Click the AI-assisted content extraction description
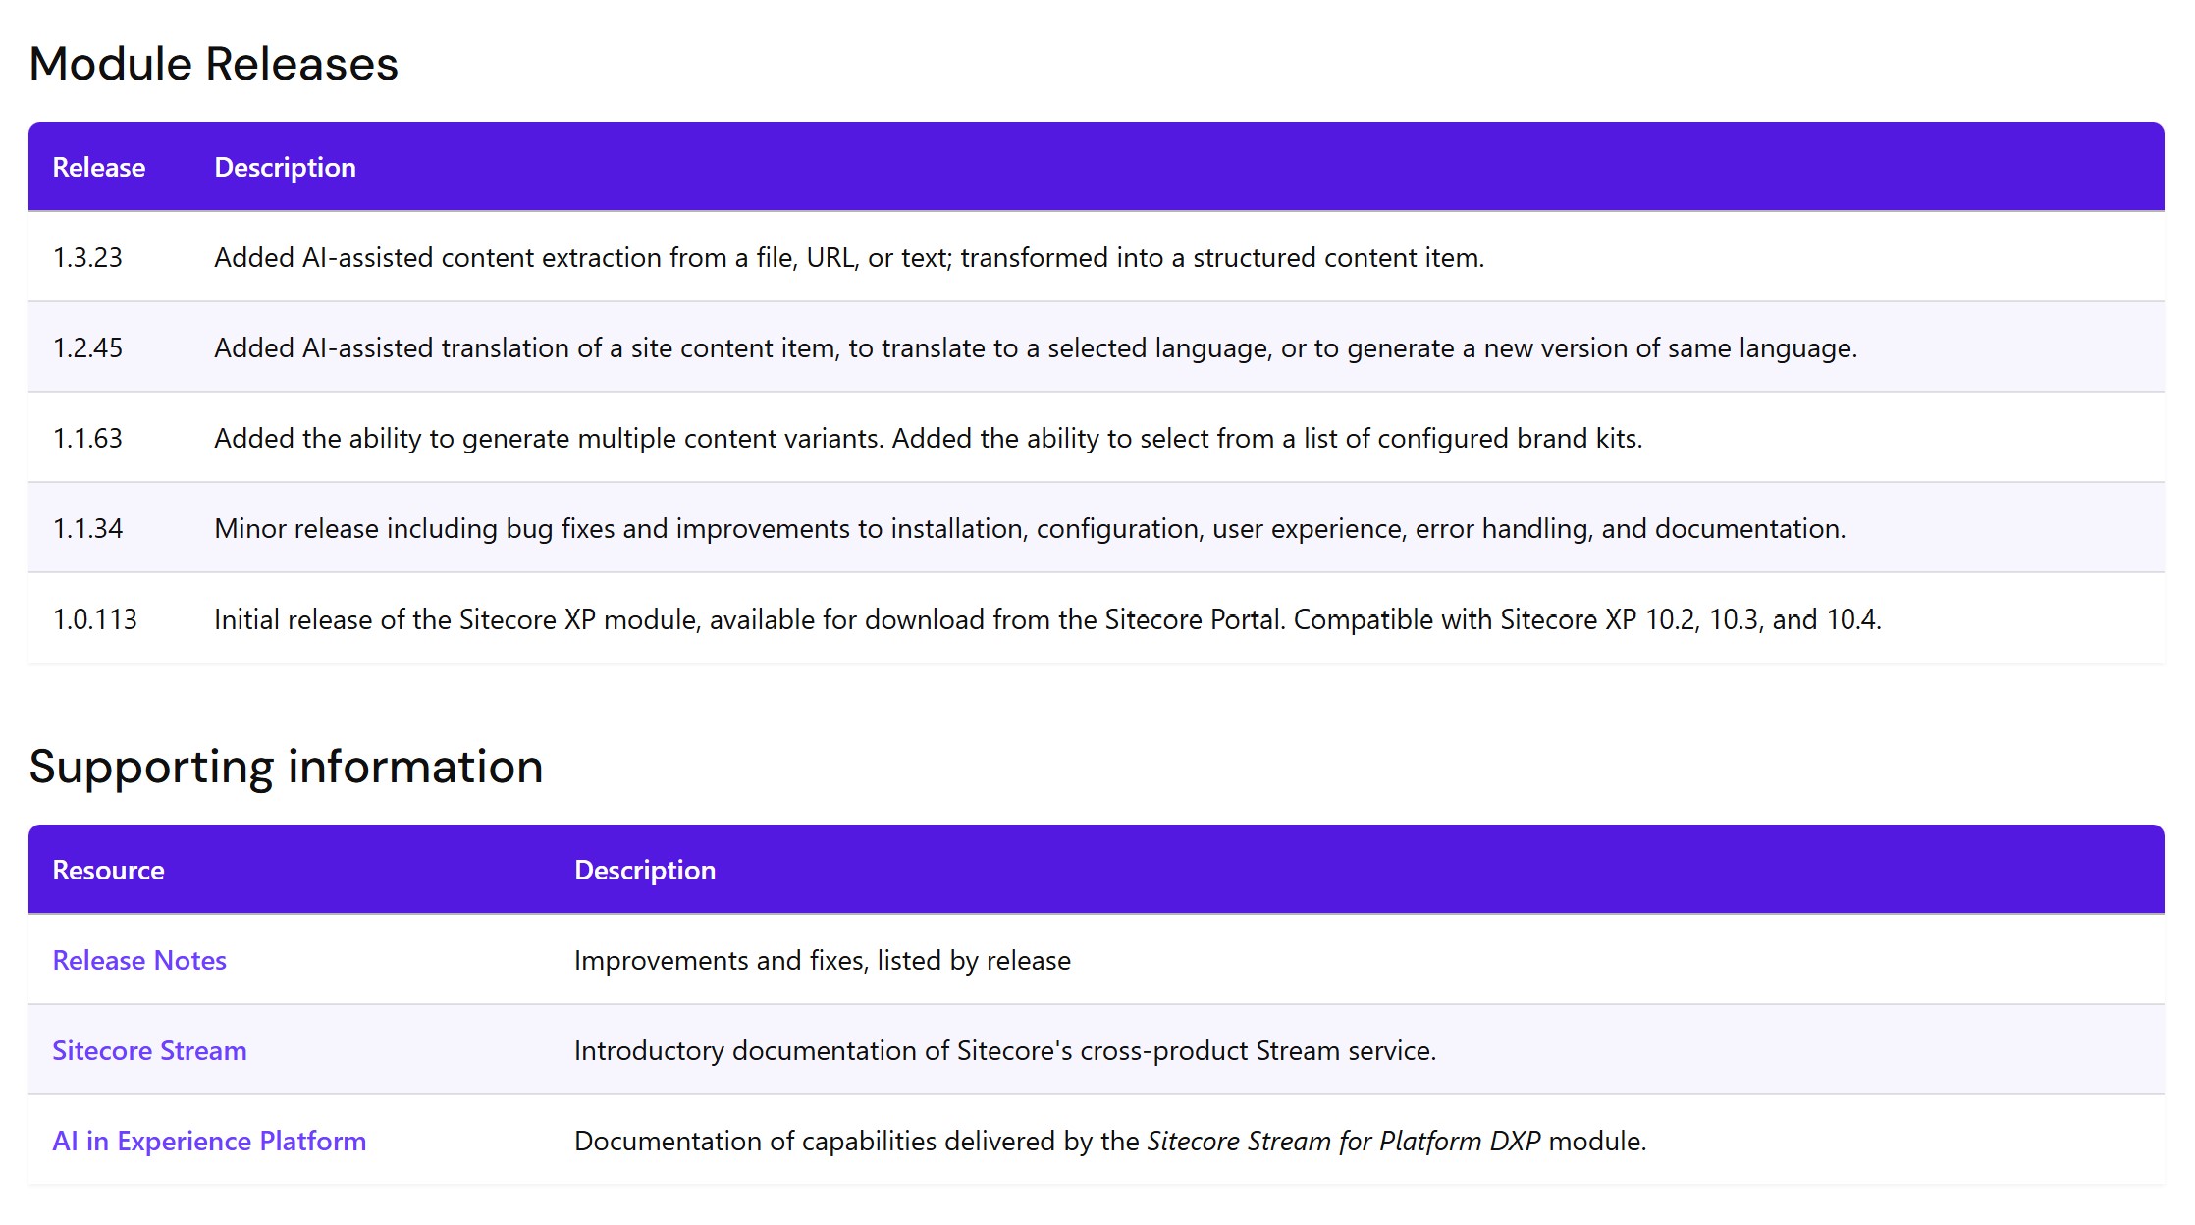This screenshot has height=1225, width=2195. tap(849, 258)
